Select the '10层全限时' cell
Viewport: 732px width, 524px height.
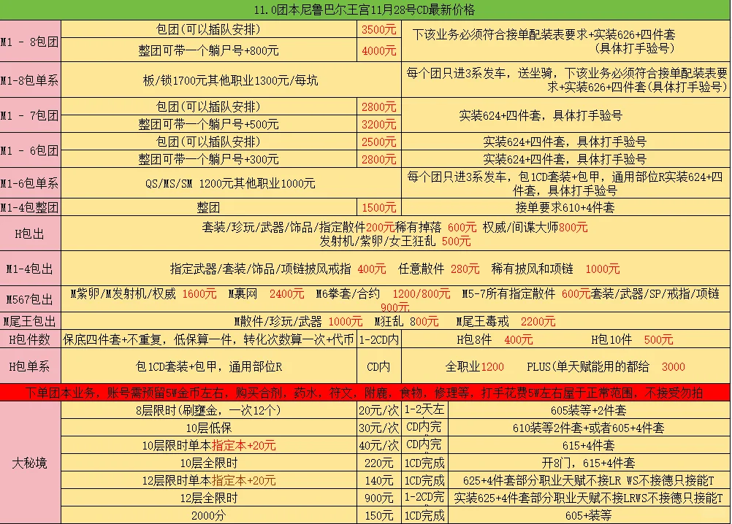(209, 463)
